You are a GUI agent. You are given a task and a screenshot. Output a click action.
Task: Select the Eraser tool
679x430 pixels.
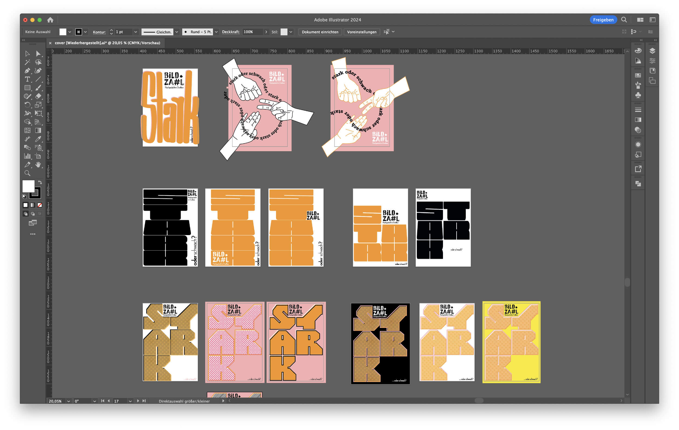(38, 96)
